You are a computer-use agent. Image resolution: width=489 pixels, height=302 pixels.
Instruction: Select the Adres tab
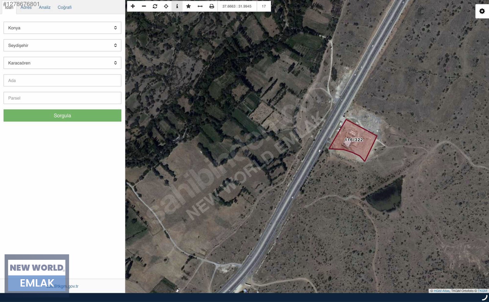tap(26, 7)
